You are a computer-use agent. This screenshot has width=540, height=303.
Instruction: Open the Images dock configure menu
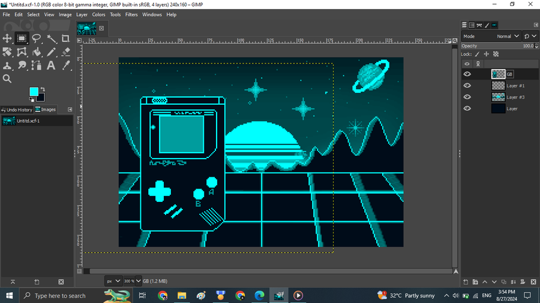[x=70, y=110]
